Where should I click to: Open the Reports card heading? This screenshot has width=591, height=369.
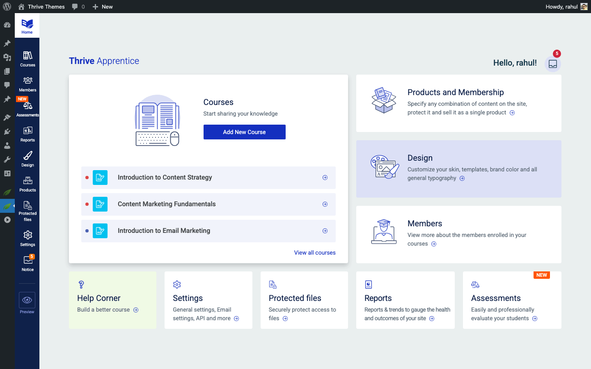378,298
